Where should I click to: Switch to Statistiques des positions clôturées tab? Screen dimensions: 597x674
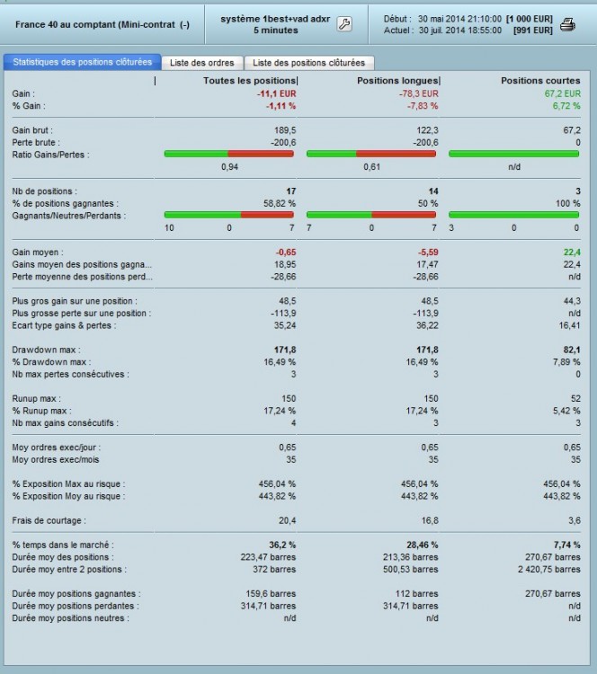[82, 62]
